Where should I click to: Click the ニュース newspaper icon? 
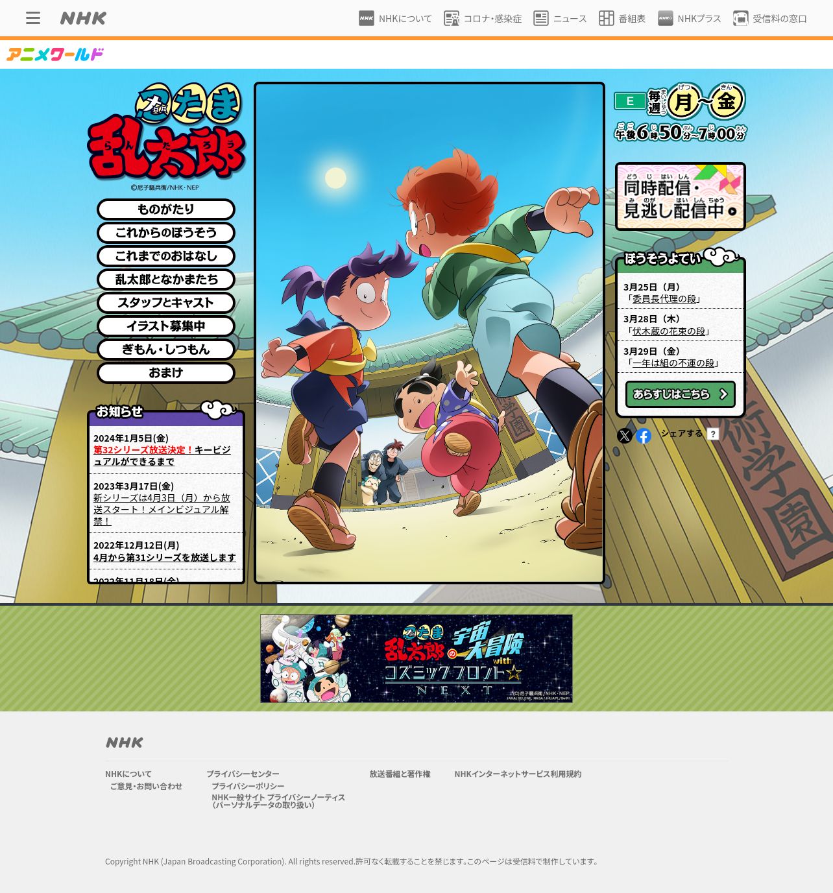click(541, 18)
